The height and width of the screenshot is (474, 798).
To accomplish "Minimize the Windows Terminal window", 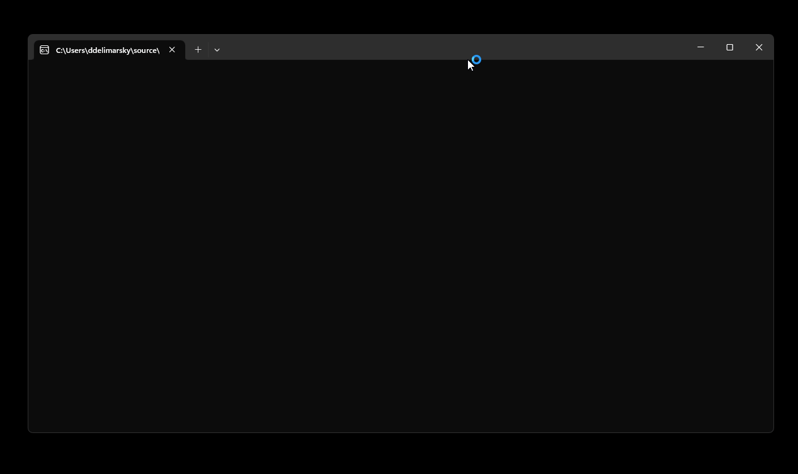I will tap(700, 47).
